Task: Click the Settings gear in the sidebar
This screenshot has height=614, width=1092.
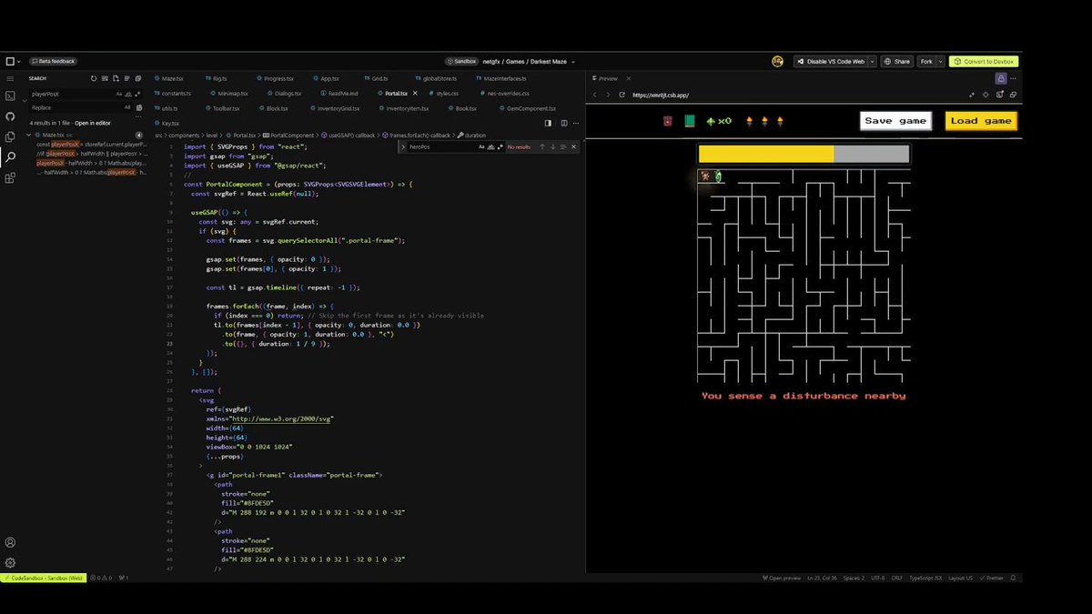Action: click(x=10, y=563)
